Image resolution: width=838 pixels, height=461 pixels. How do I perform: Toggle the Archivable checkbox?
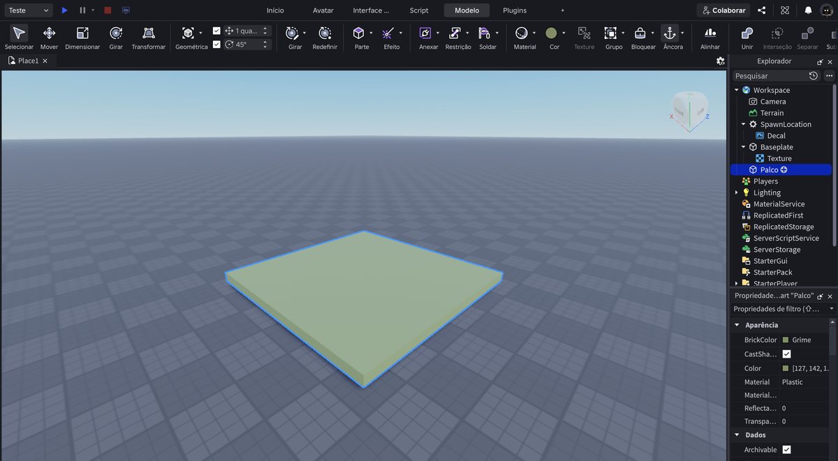click(786, 450)
